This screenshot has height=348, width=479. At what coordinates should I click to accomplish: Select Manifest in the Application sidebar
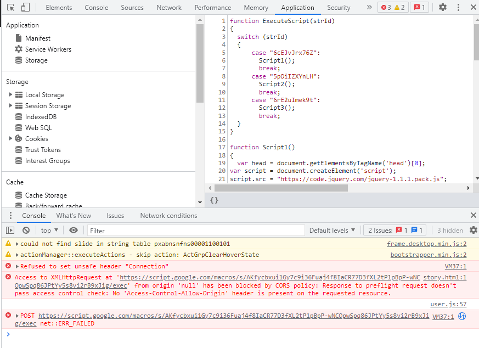37,38
